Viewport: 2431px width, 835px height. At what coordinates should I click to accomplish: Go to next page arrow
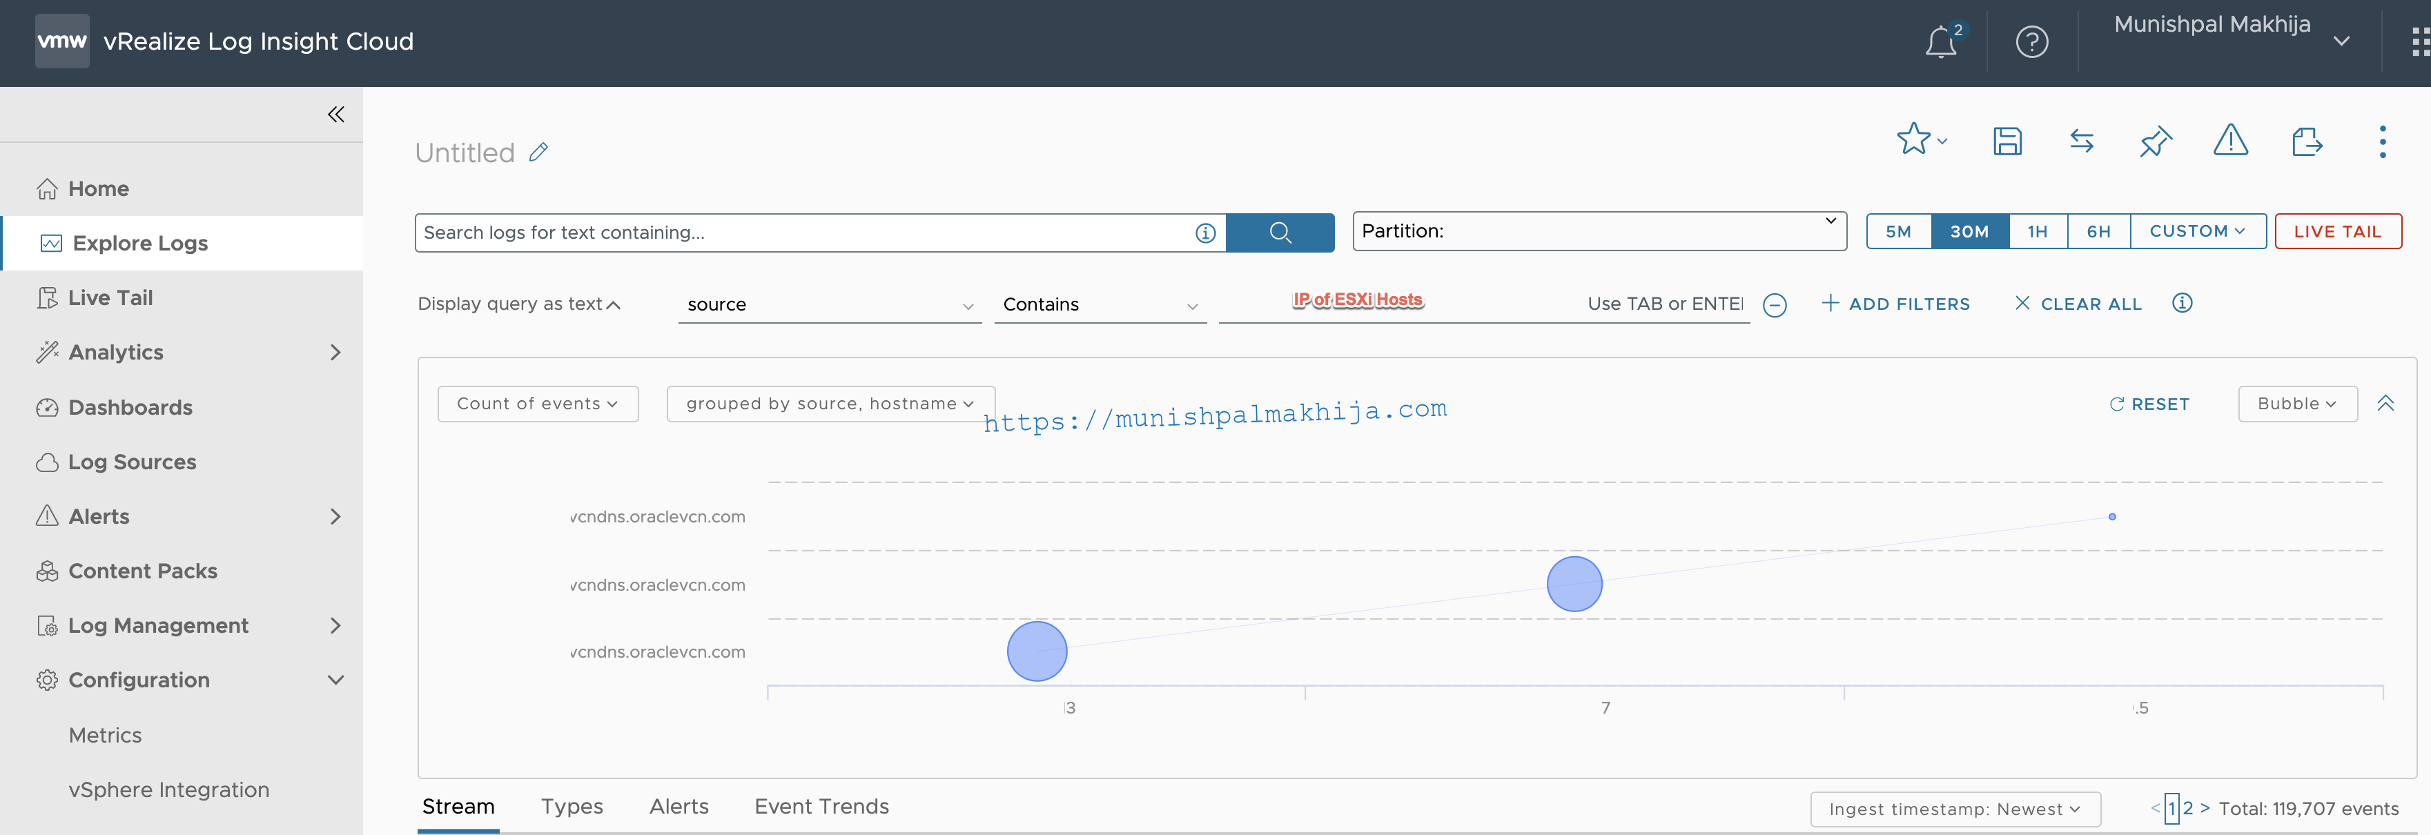(2205, 809)
